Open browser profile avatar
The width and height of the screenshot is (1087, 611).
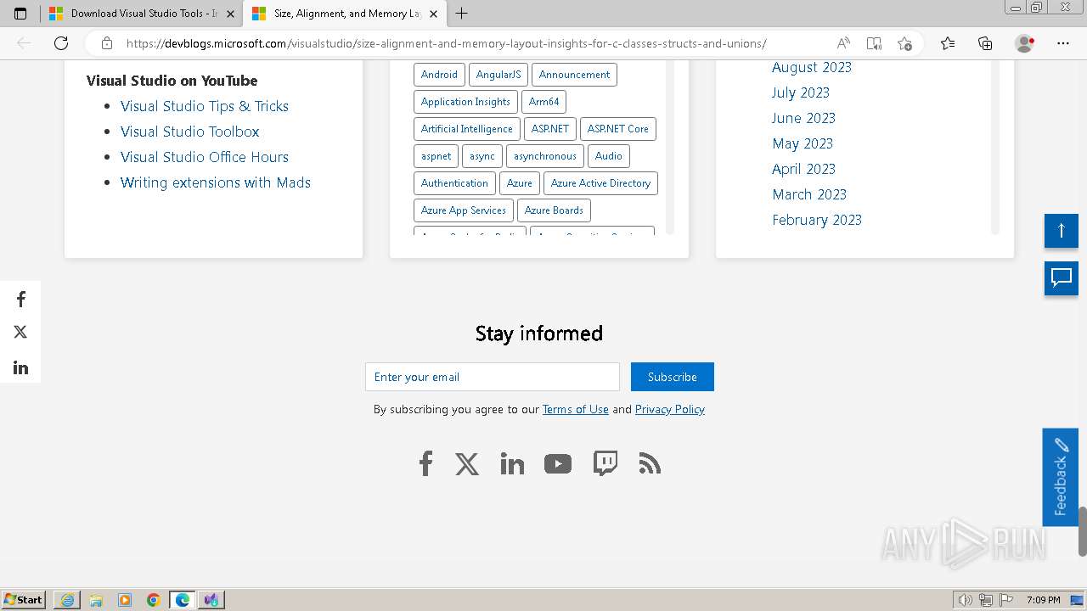coord(1024,43)
